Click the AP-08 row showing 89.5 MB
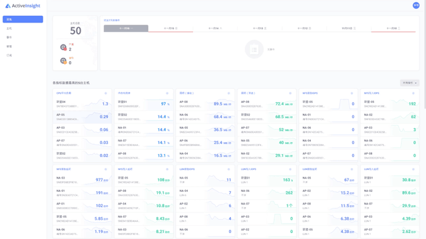426x239 pixels. (206, 104)
